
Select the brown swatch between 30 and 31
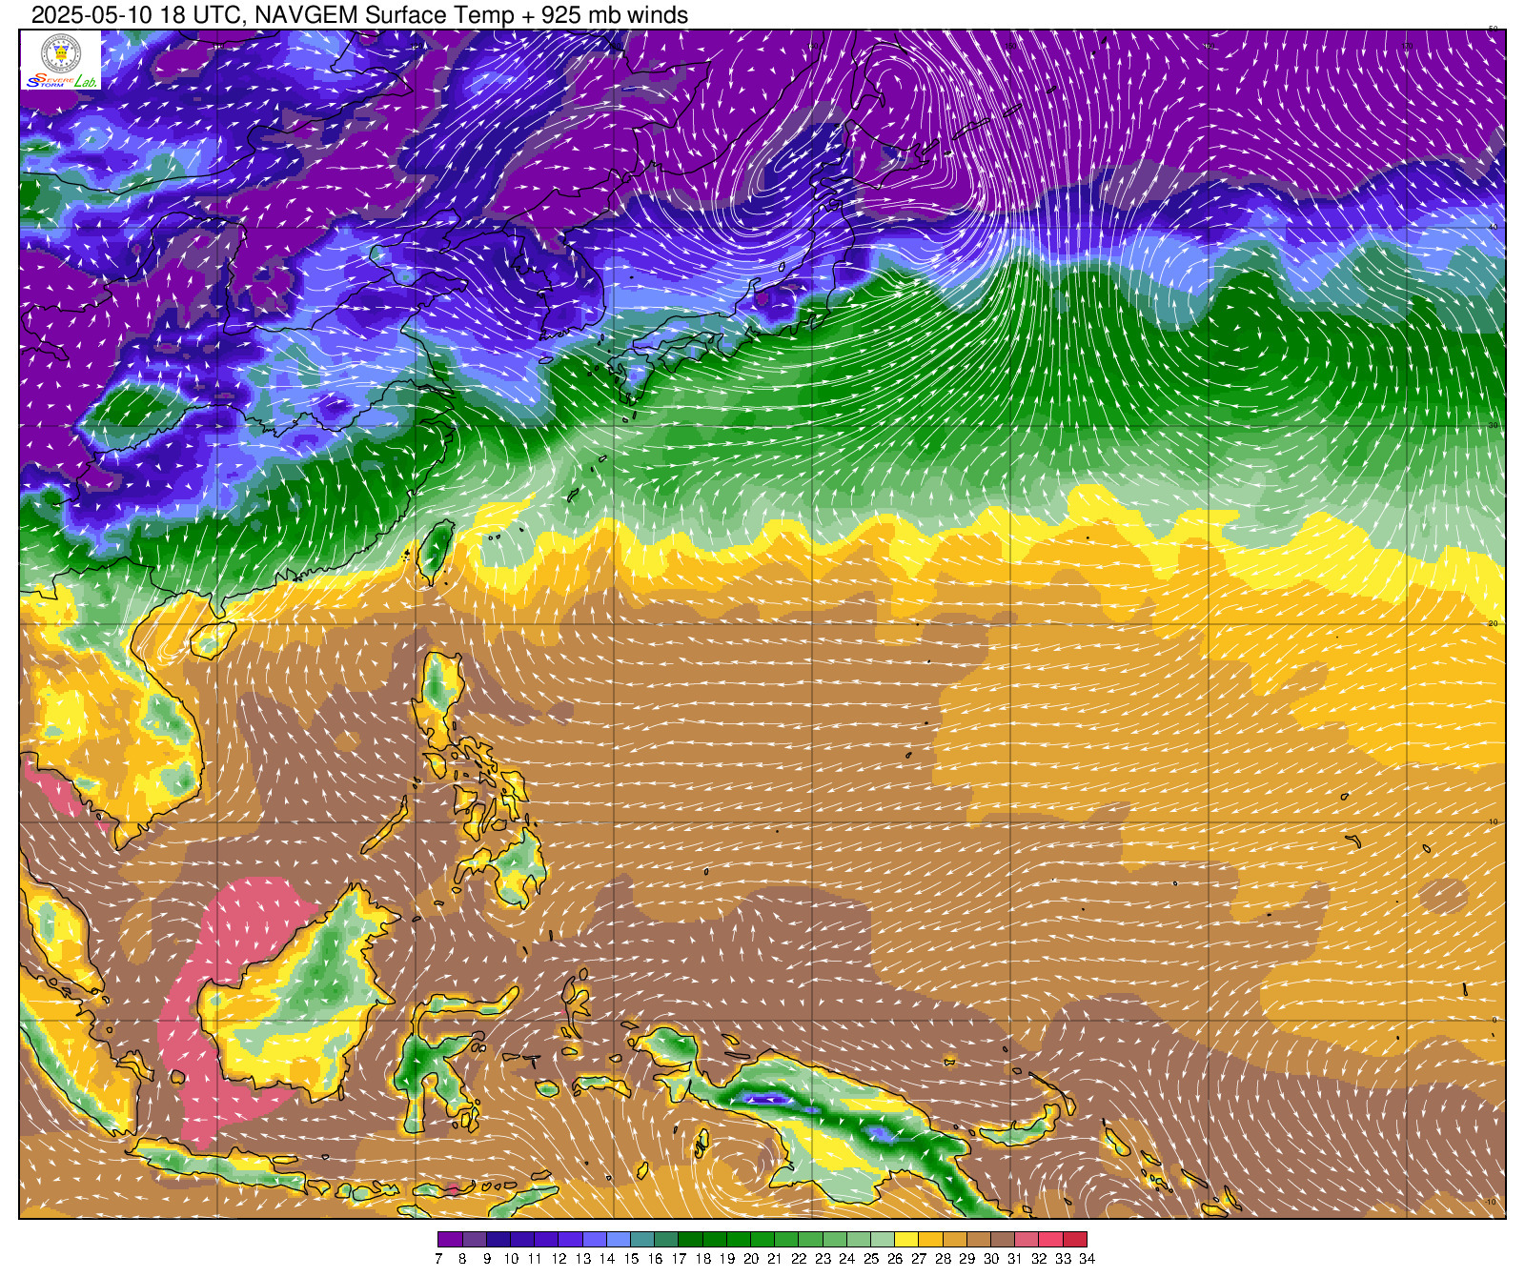point(1003,1240)
